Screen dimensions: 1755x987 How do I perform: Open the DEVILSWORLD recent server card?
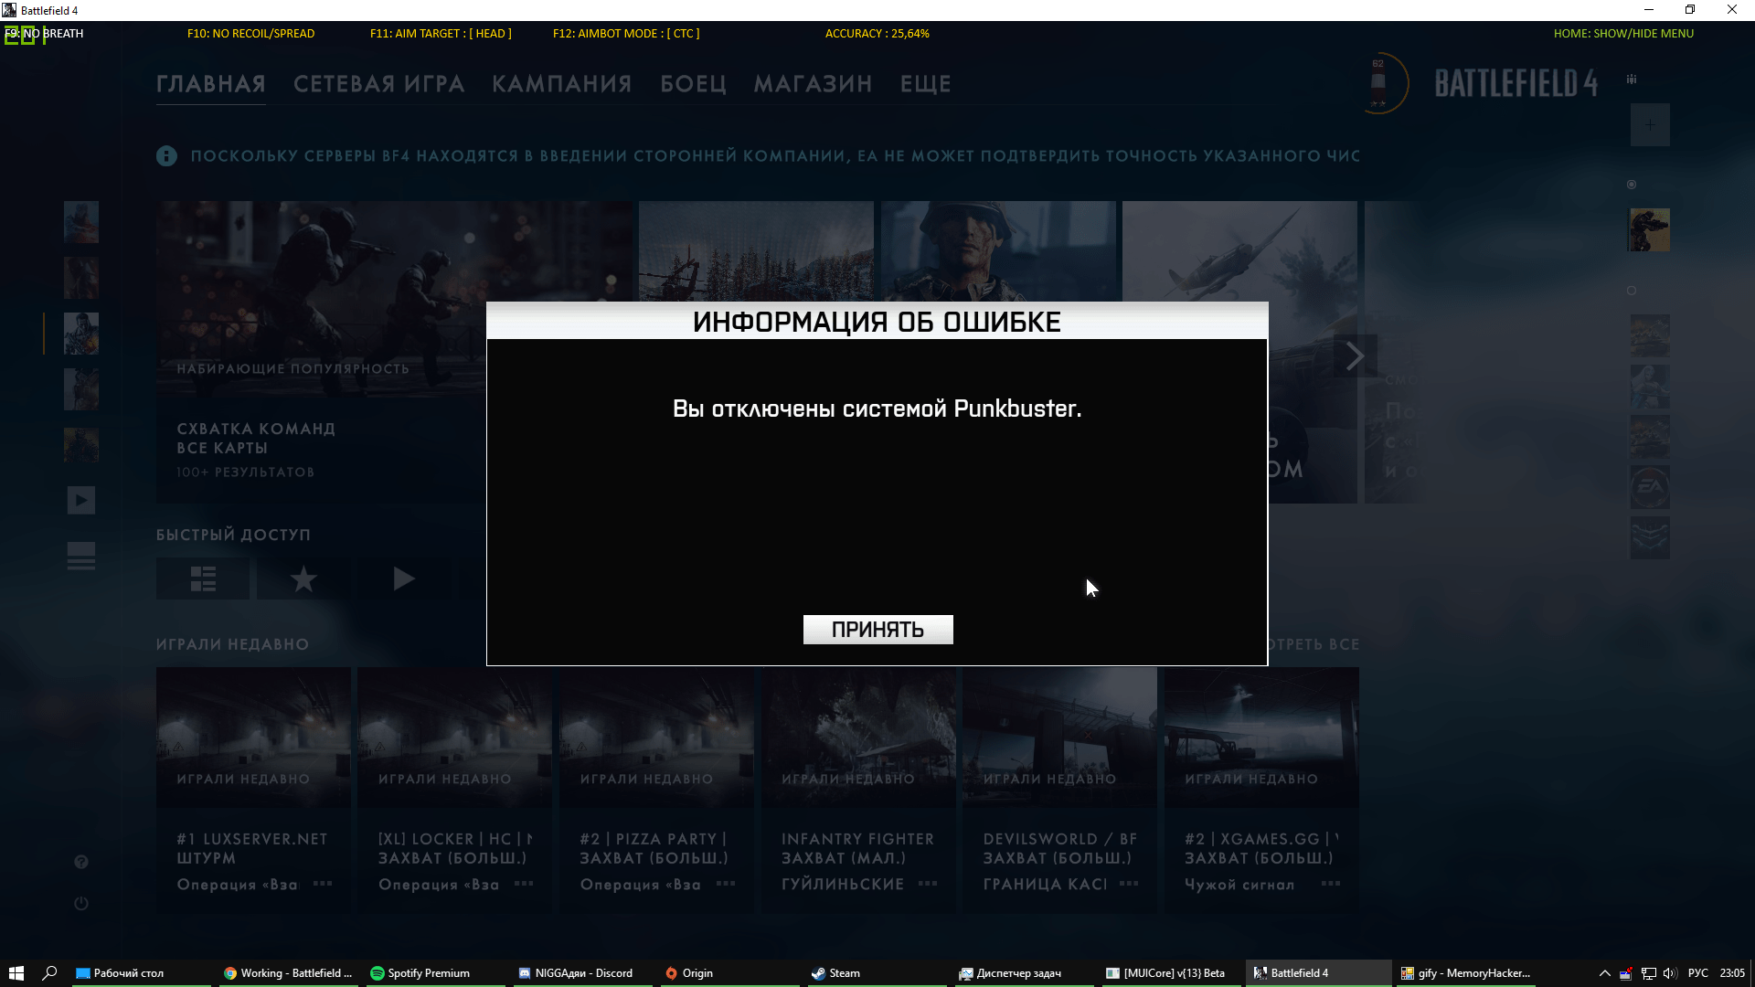point(1060,791)
